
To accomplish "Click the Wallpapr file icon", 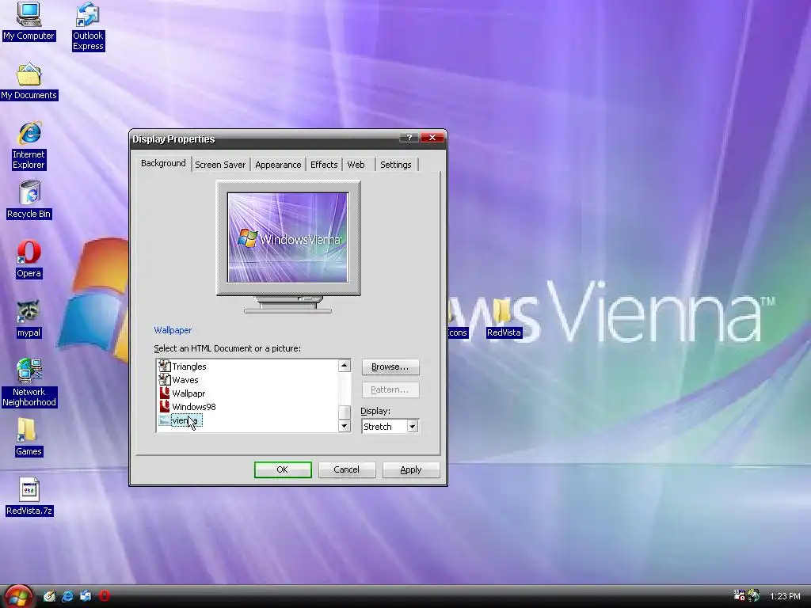I will pyautogui.click(x=164, y=393).
